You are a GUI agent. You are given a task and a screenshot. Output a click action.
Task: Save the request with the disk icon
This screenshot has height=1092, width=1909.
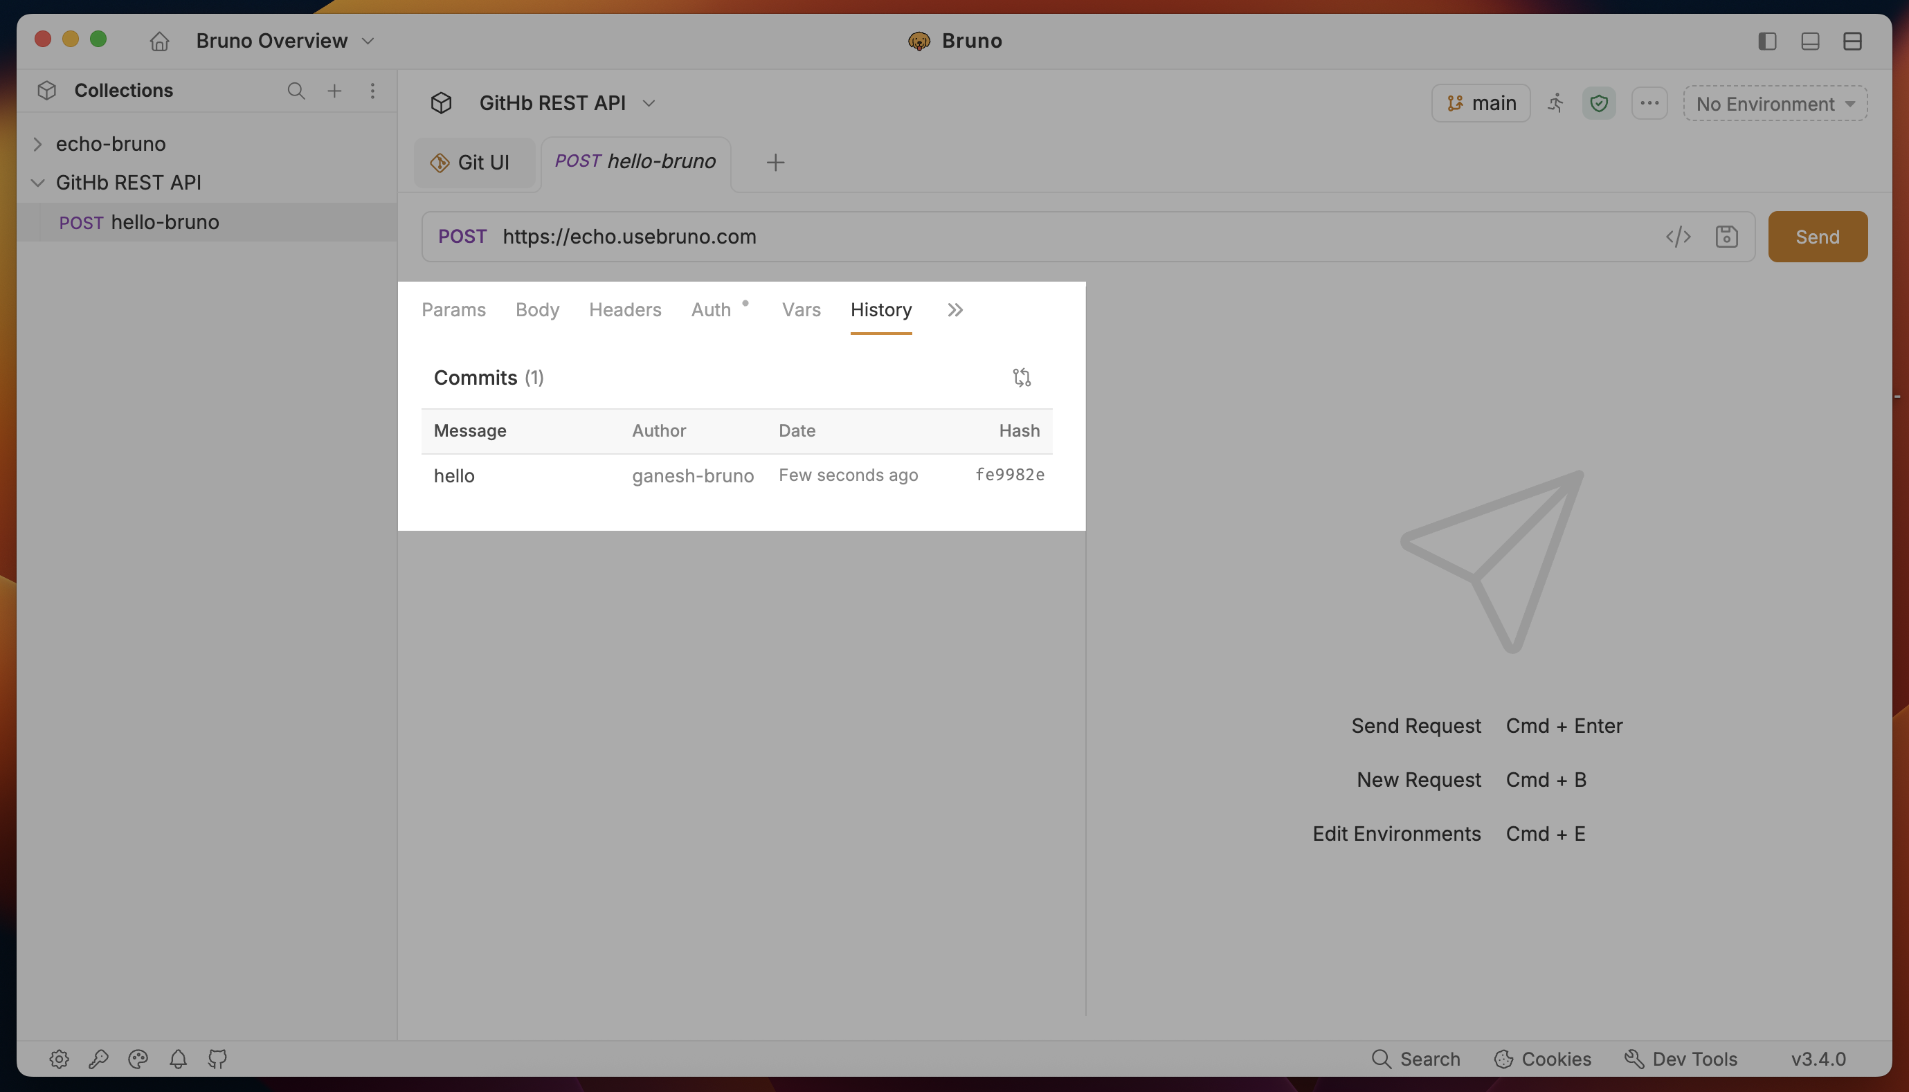[x=1726, y=237]
